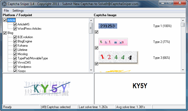The height and width of the screenshot is (111, 188).
Task: Uncheck the Article platform checkbox
Action: (x=5, y=20)
